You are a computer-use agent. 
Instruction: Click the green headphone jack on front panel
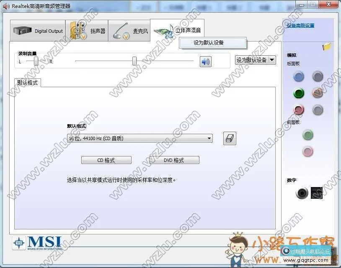point(308,135)
